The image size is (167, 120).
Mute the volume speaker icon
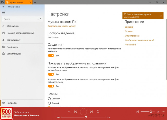click(137, 112)
